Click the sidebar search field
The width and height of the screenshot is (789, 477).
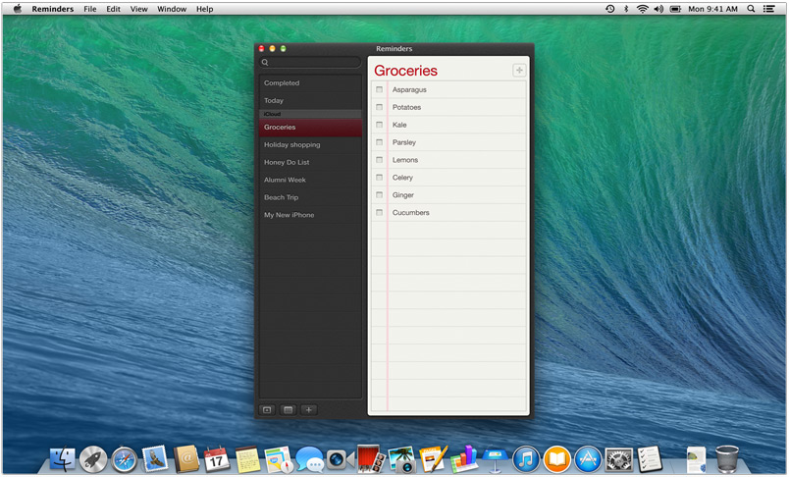pyautogui.click(x=310, y=62)
